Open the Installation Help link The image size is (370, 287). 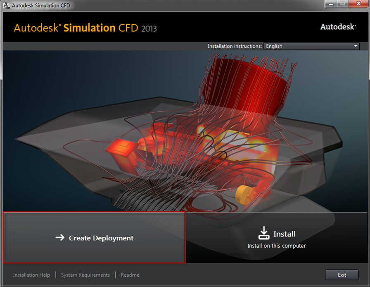(x=31, y=275)
